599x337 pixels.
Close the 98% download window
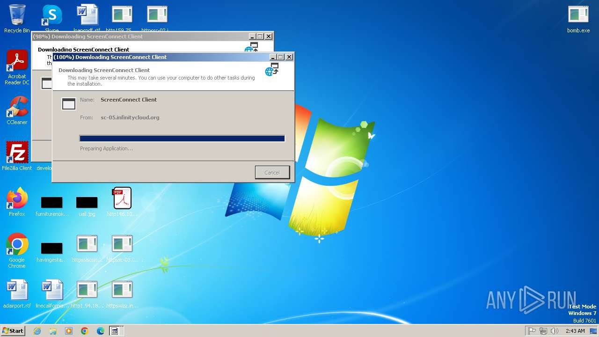point(269,37)
